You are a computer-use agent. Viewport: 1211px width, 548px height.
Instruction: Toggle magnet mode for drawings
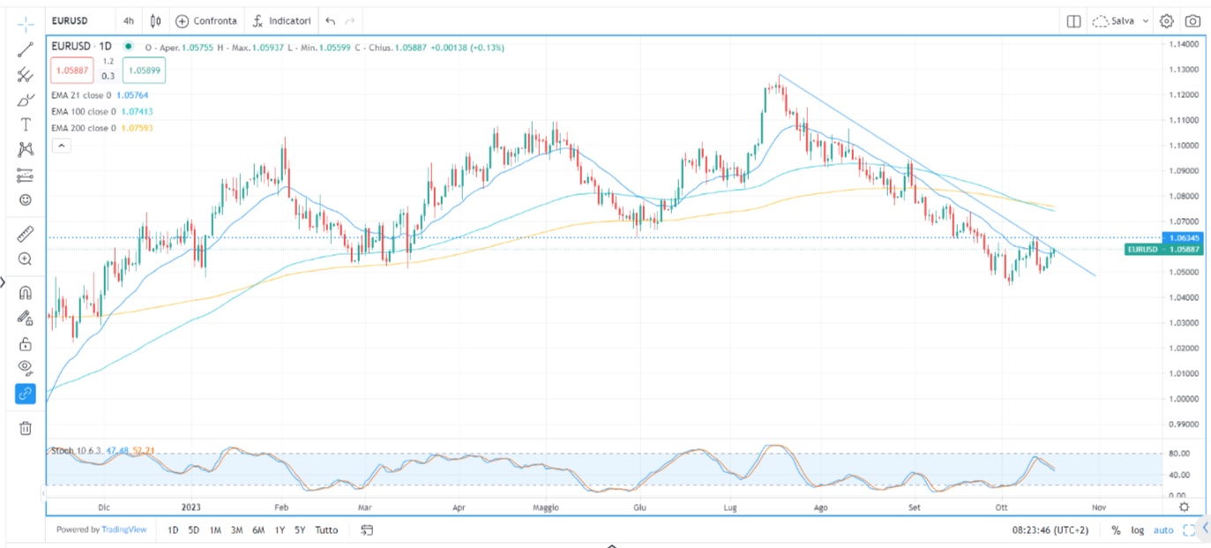pos(26,293)
